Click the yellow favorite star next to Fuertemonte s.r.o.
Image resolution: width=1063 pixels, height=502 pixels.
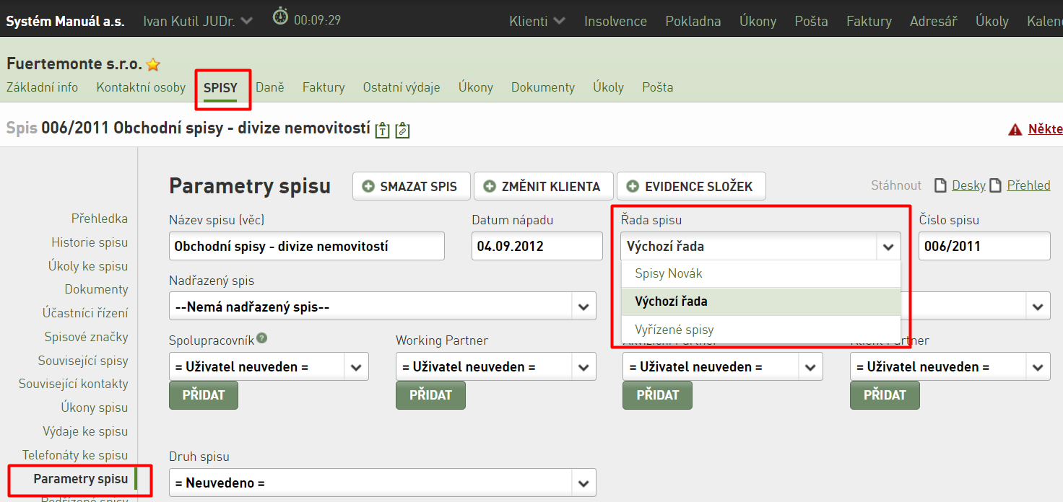(152, 64)
